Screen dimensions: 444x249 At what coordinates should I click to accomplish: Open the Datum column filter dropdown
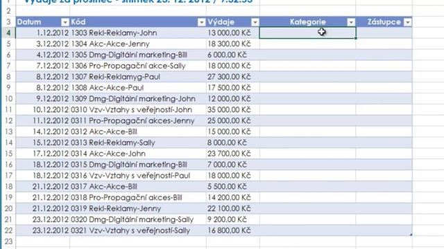pos(65,22)
